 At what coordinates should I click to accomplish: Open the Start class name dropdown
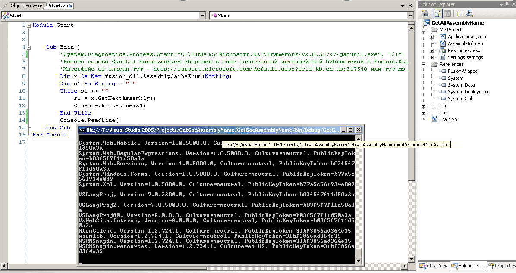(x=203, y=16)
